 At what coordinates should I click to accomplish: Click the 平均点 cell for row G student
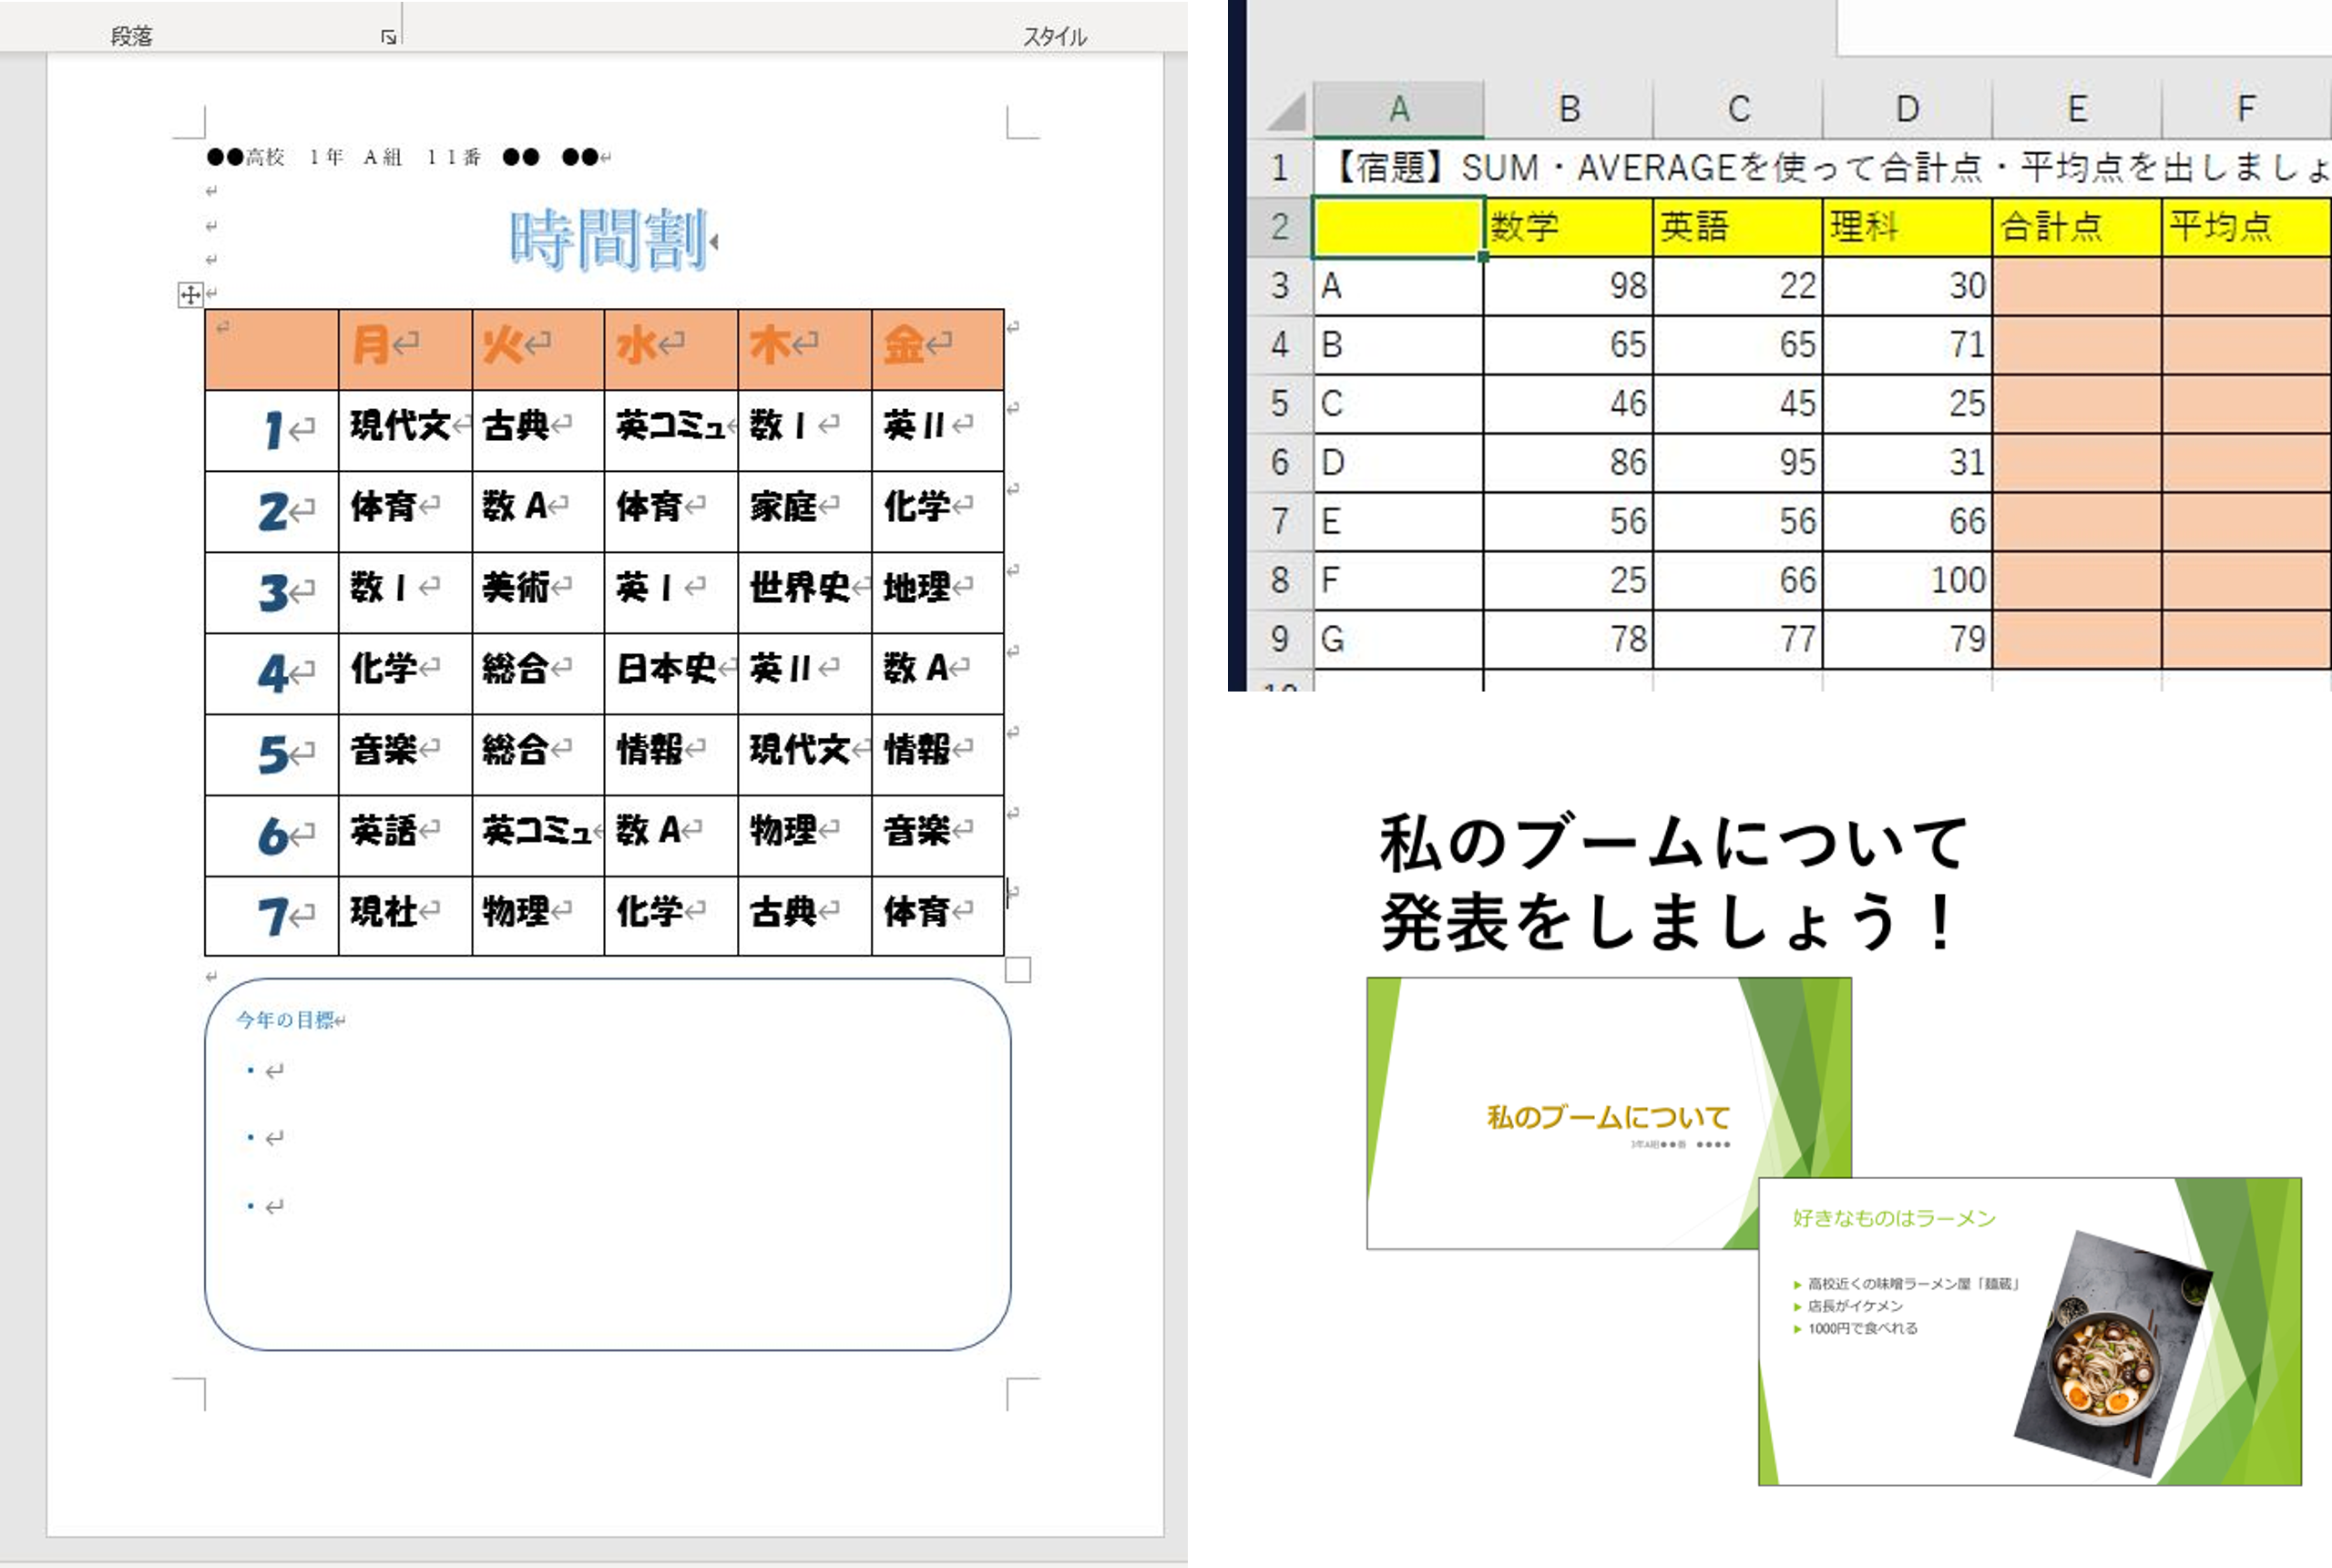coord(2246,639)
